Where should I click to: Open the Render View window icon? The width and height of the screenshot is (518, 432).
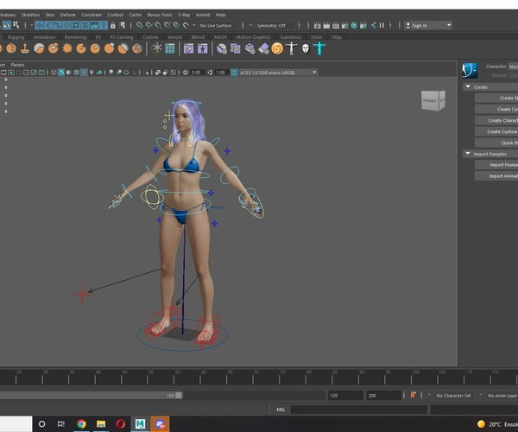click(317, 25)
